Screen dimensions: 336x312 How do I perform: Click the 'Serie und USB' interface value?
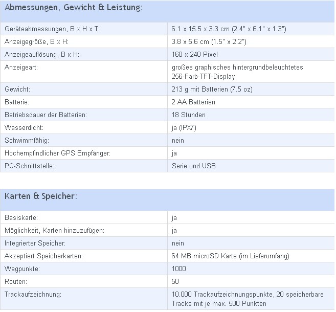tap(194, 166)
